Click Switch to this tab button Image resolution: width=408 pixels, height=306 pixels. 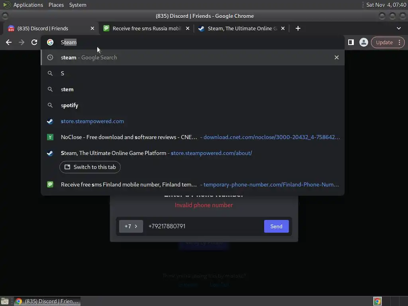[90, 167]
